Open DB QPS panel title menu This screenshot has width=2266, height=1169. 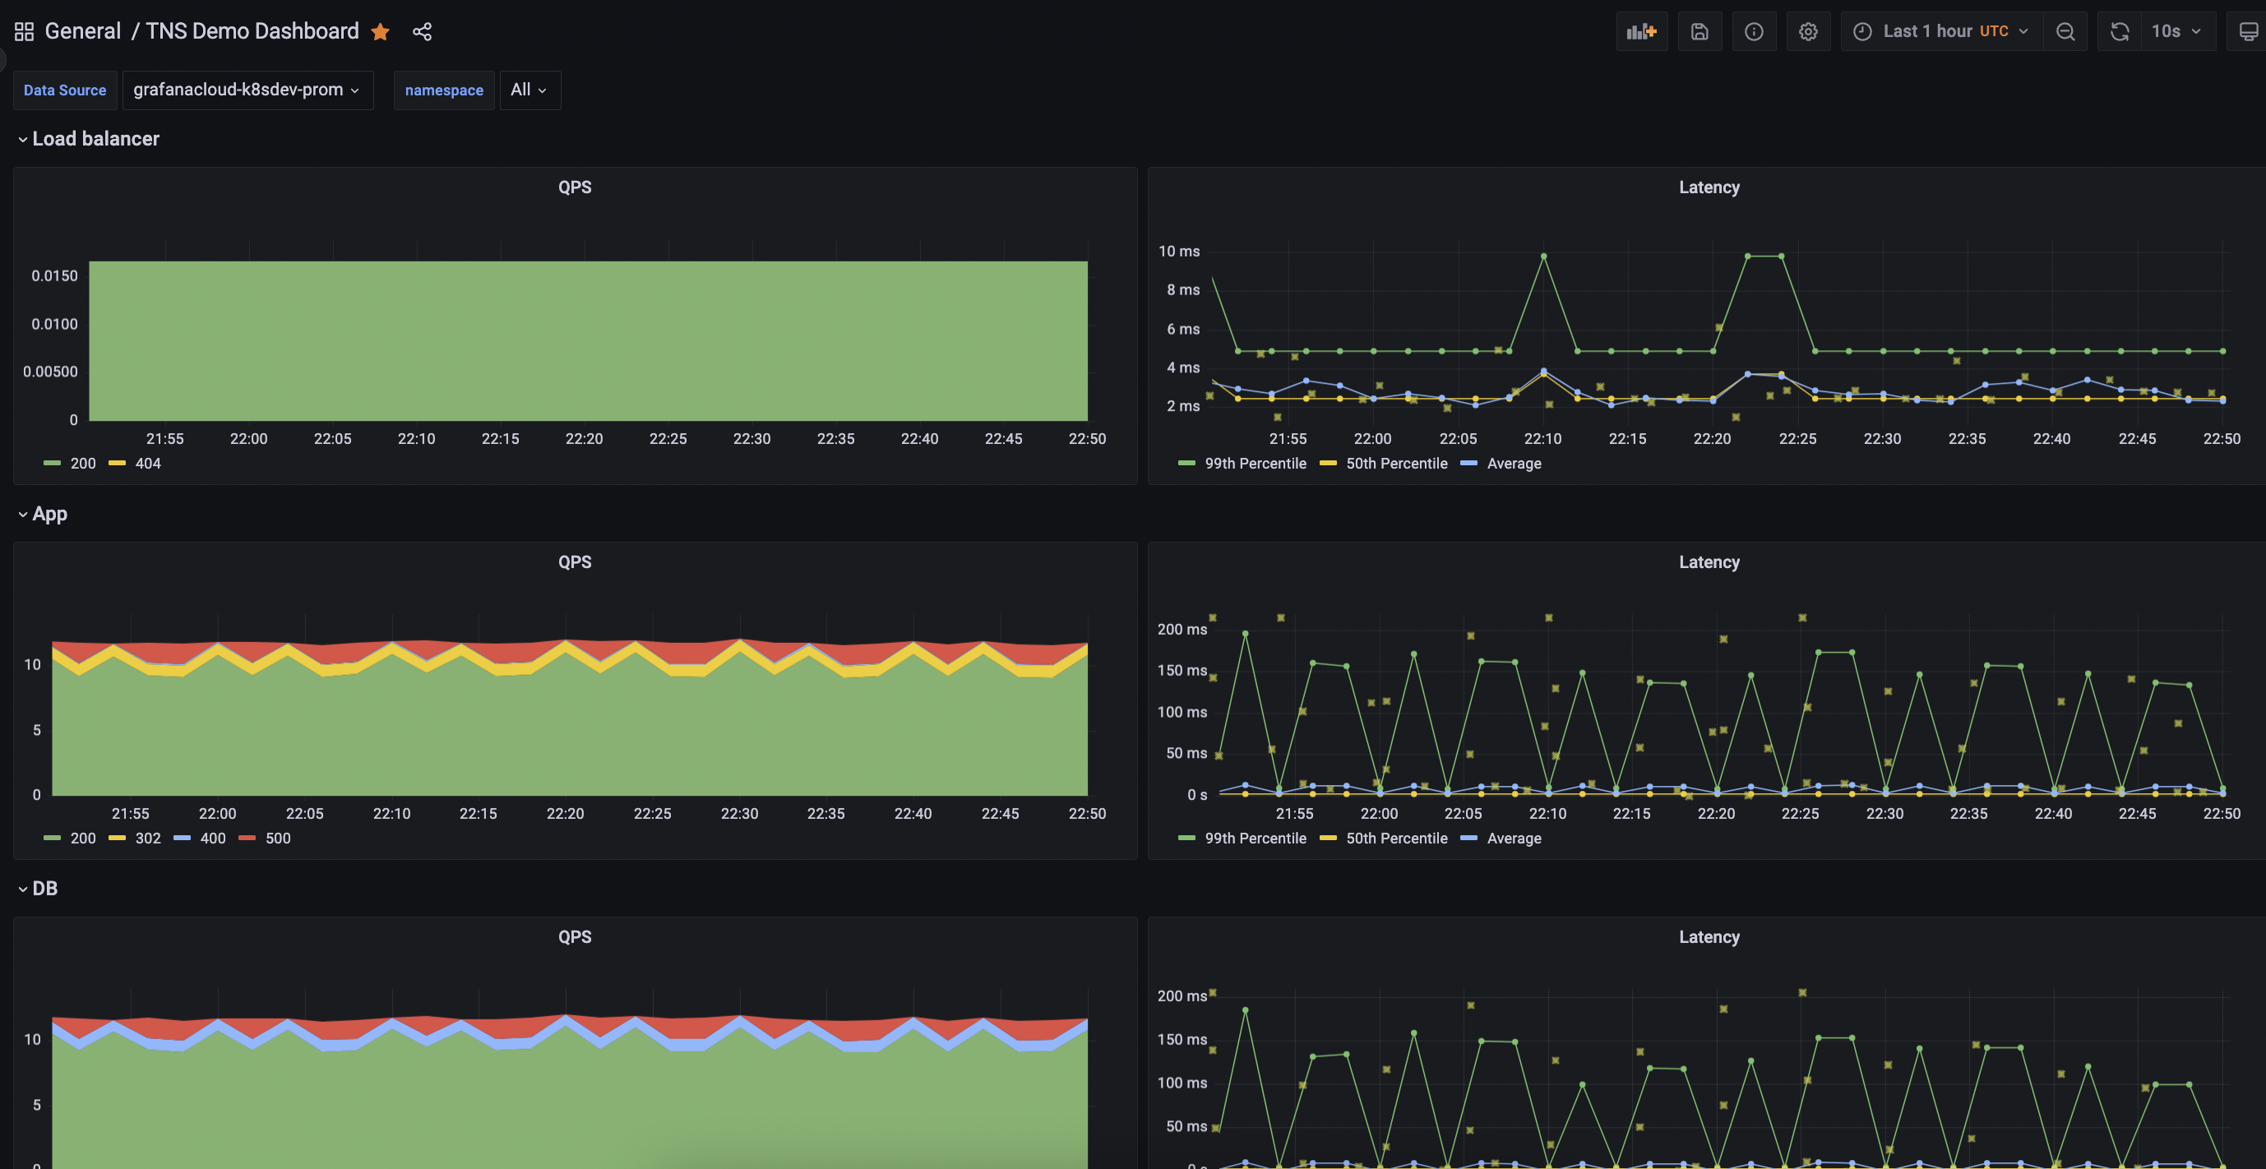575,937
